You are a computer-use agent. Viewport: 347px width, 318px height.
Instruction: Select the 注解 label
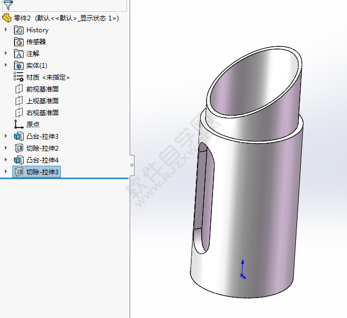pyautogui.click(x=33, y=54)
